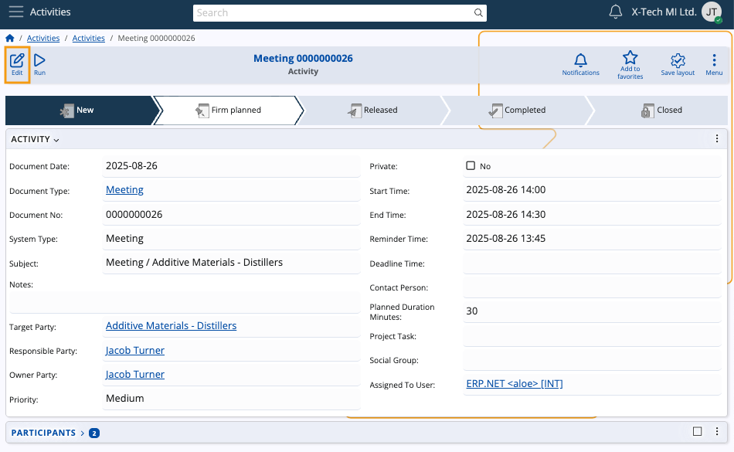Open the three-dot Menu in toolbar
The height and width of the screenshot is (452, 734).
714,65
